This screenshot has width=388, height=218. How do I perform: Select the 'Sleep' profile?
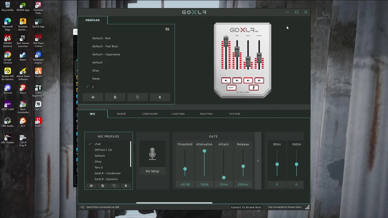coord(96,79)
